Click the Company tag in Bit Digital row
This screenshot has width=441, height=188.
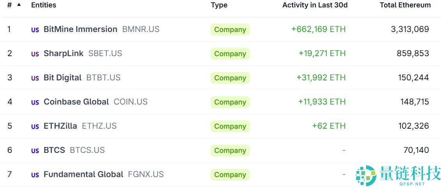point(230,78)
